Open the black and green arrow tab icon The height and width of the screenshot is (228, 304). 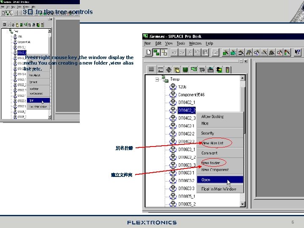[x=219, y=70]
